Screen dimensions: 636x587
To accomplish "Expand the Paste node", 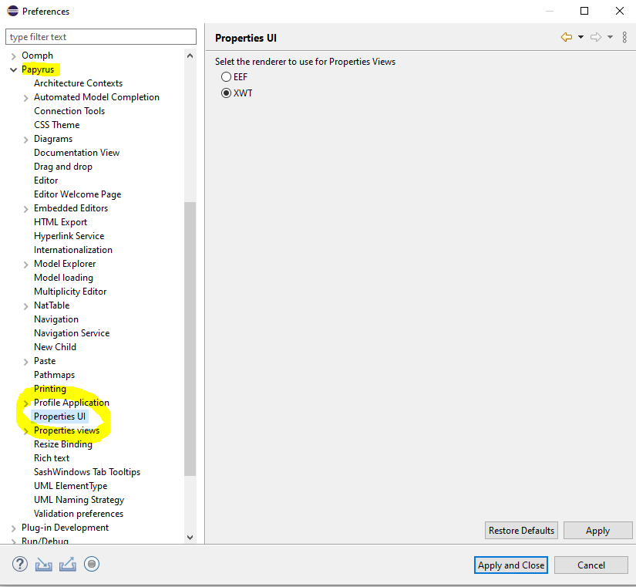I will (25, 362).
